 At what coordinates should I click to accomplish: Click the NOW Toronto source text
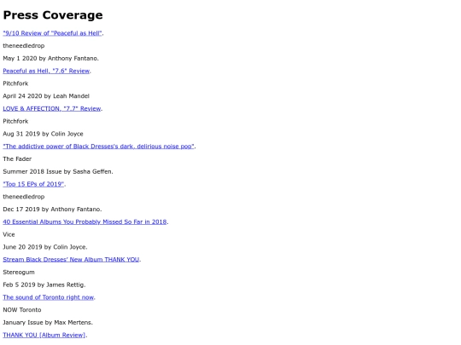click(22, 310)
